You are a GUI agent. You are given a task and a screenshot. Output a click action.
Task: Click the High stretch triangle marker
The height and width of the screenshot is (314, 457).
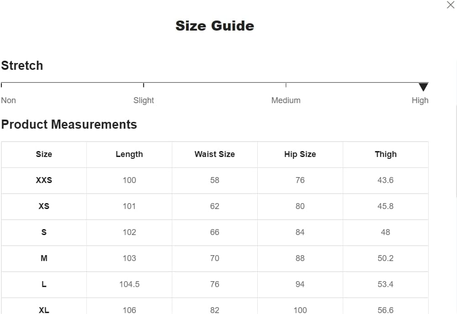tap(423, 87)
